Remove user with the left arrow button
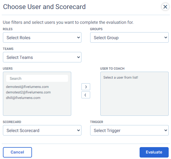171x159 pixels. click(x=86, y=95)
